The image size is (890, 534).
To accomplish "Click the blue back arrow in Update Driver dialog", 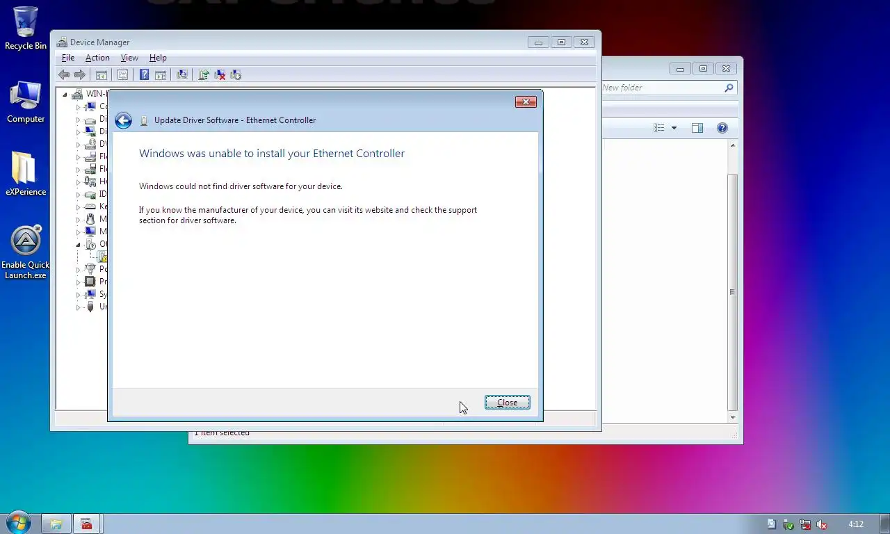I will [124, 120].
